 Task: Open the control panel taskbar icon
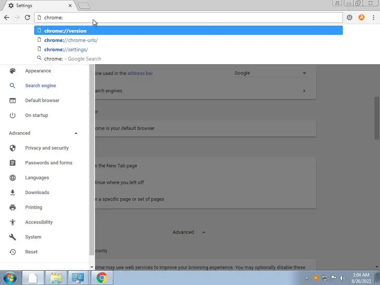(78, 278)
